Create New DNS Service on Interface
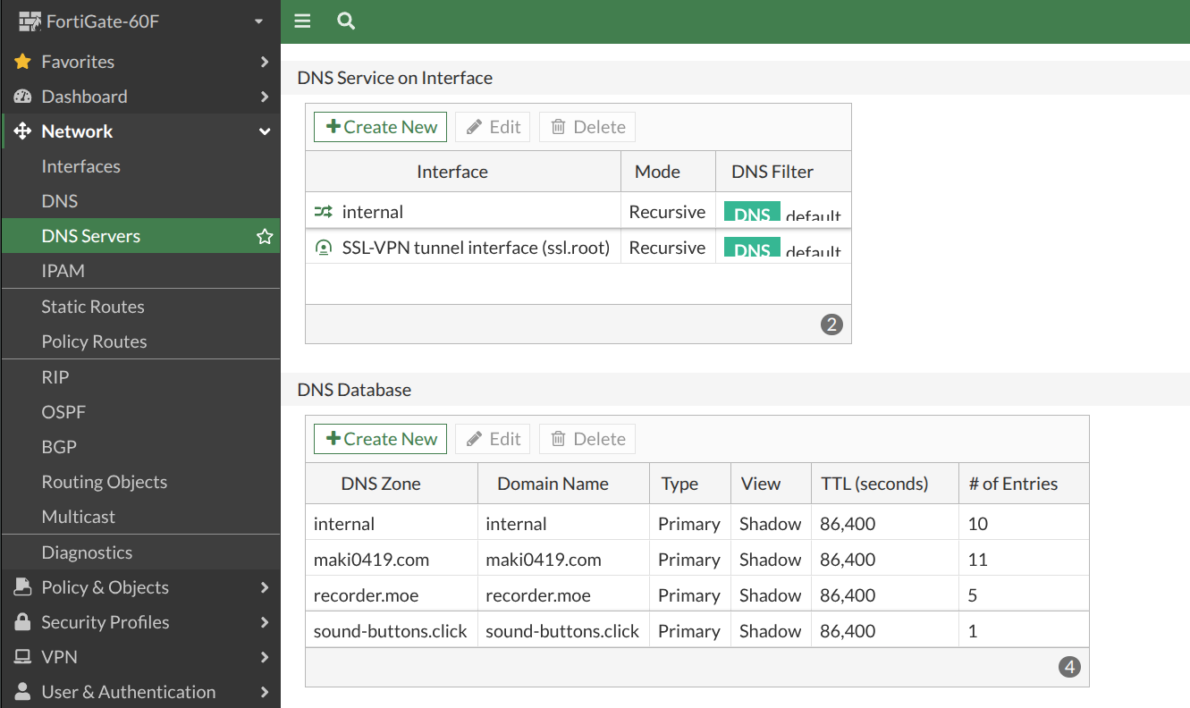The height and width of the screenshot is (708, 1190). coord(380,127)
